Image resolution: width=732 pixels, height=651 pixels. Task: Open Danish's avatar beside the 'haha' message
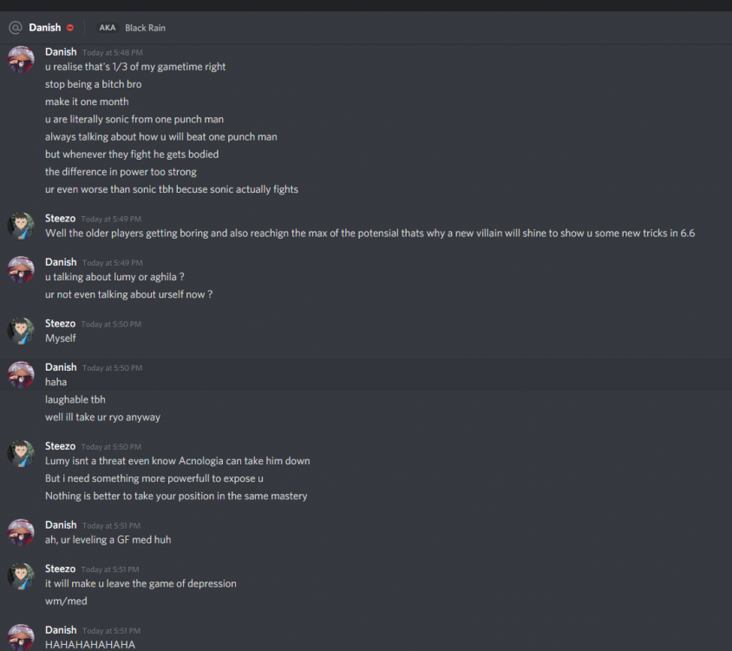point(21,374)
